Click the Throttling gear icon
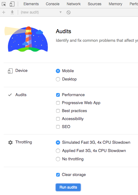The height and width of the screenshot is (195, 138). pyautogui.click(x=10, y=142)
